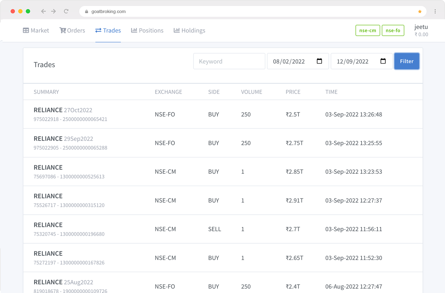Click the padlock icon in address bar
445x293 pixels.
tap(86, 12)
